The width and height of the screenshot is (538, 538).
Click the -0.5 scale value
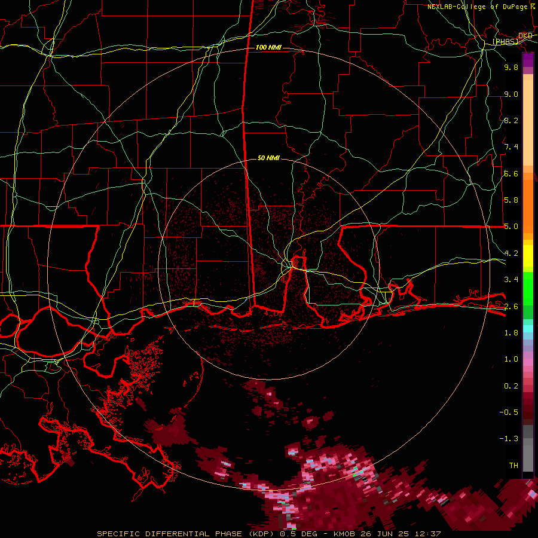(x=509, y=412)
